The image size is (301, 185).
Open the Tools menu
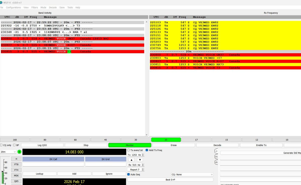tap(70, 8)
